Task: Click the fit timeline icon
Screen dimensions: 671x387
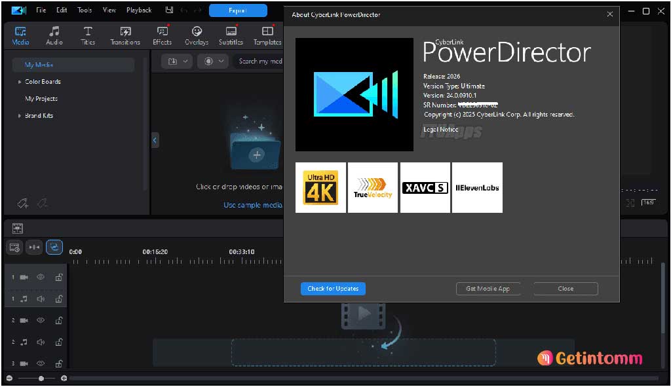Action: (x=34, y=248)
